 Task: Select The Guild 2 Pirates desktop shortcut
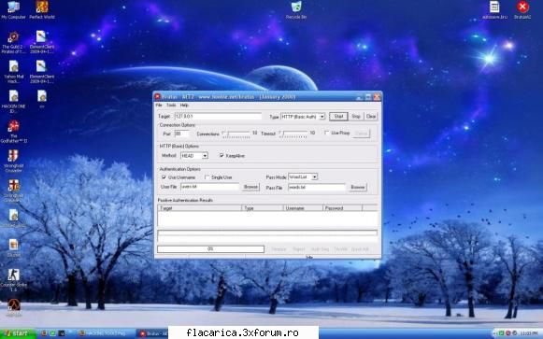click(13, 42)
